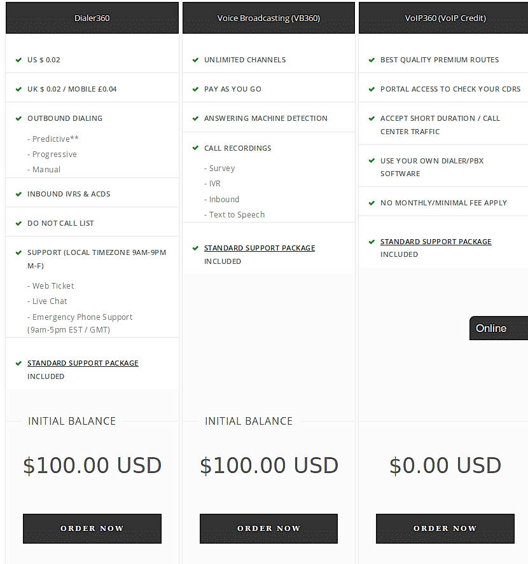Click checkmark beside Unlimited Channels

pyautogui.click(x=195, y=60)
